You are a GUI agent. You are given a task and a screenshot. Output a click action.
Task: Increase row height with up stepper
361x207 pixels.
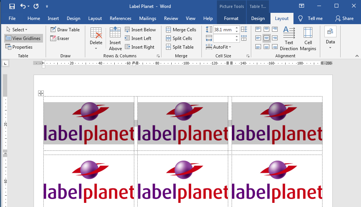point(237,28)
